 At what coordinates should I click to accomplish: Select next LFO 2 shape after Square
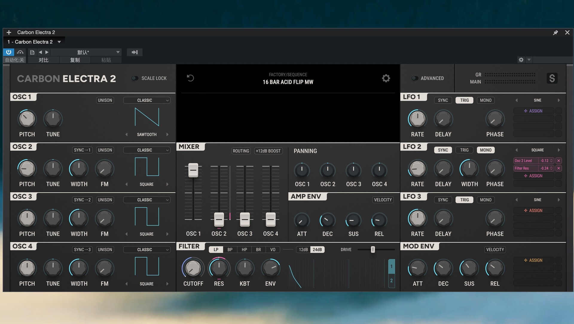(x=559, y=150)
